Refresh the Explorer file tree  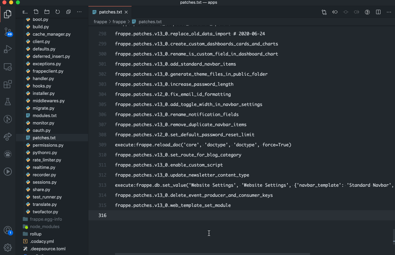[58, 12]
